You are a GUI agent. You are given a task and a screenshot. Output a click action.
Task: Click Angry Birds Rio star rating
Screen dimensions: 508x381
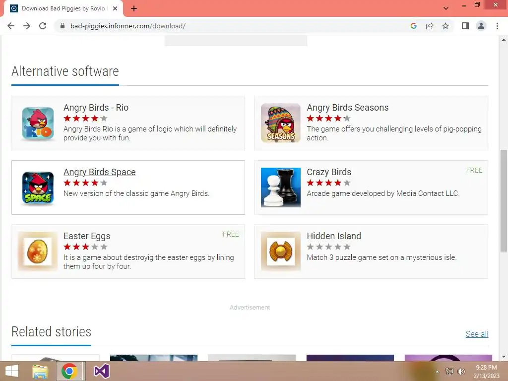(x=85, y=118)
